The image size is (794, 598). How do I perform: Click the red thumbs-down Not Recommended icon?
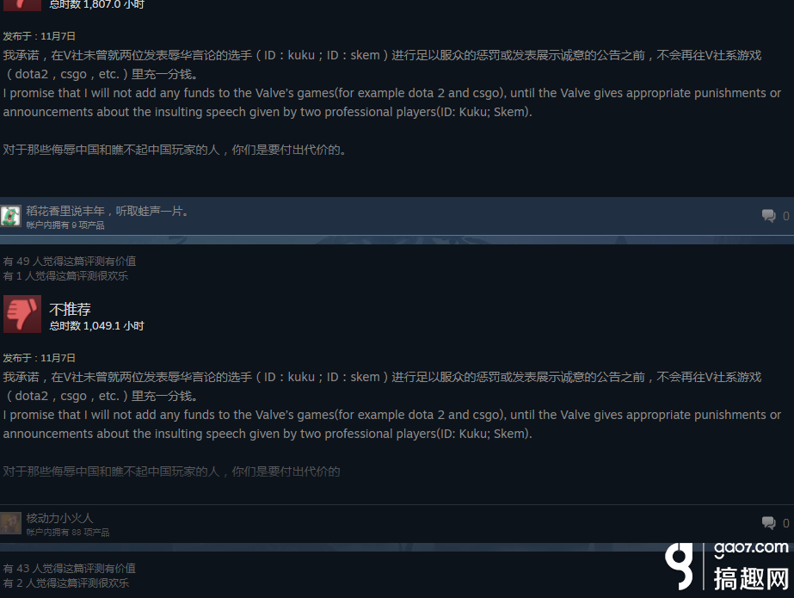22,314
